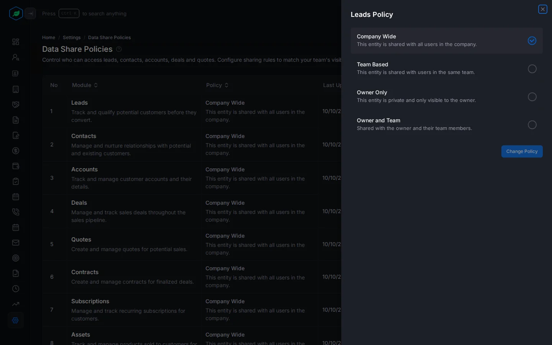This screenshot has height=345, width=552.
Task: Open the gear Settings icon in sidebar
Action: (16, 320)
